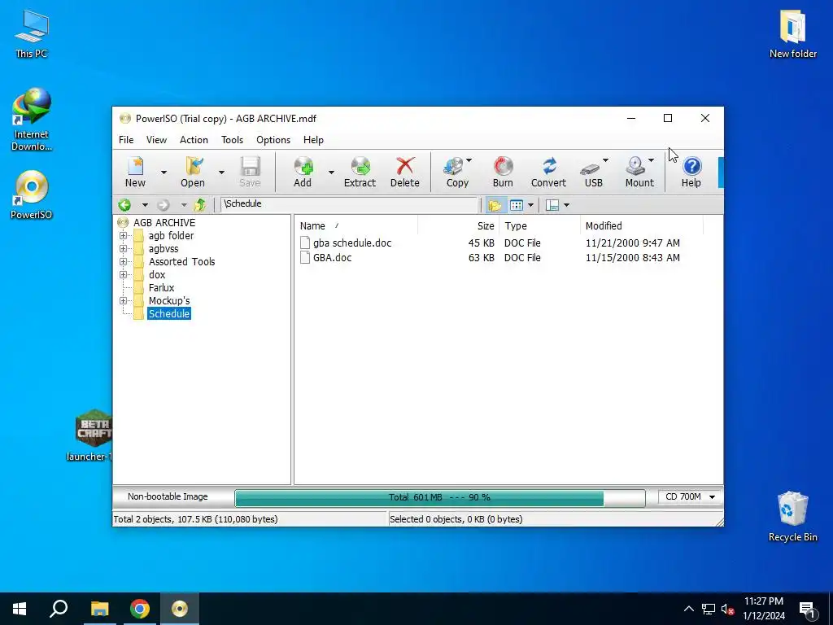Open the Copy dropdown arrow
Viewport: 833px width, 625px height.
(469, 160)
